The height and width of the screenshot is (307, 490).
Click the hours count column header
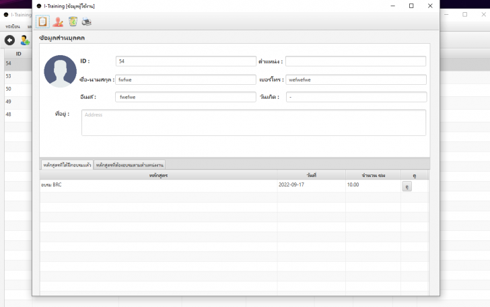coord(373,176)
